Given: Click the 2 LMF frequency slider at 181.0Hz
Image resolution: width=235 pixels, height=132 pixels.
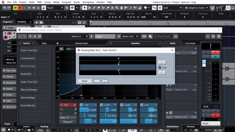Looking at the screenshot, I should click(108, 116).
